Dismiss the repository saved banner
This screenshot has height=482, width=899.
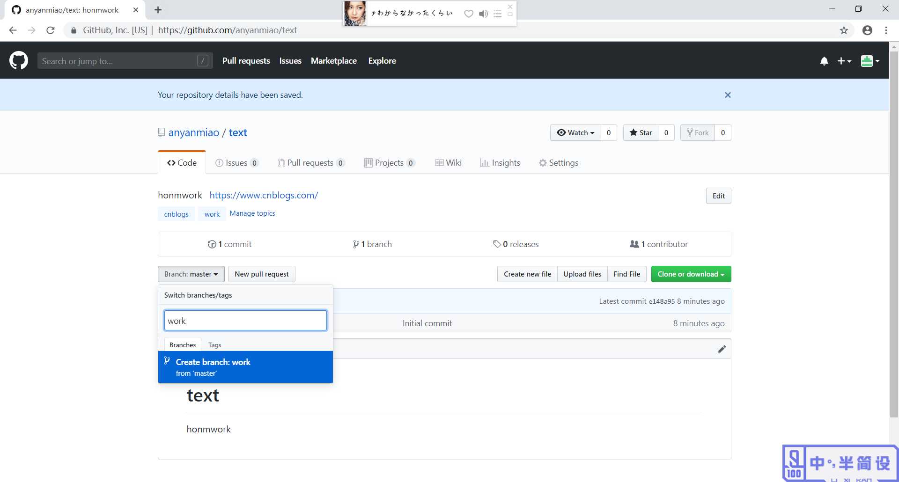tap(728, 95)
